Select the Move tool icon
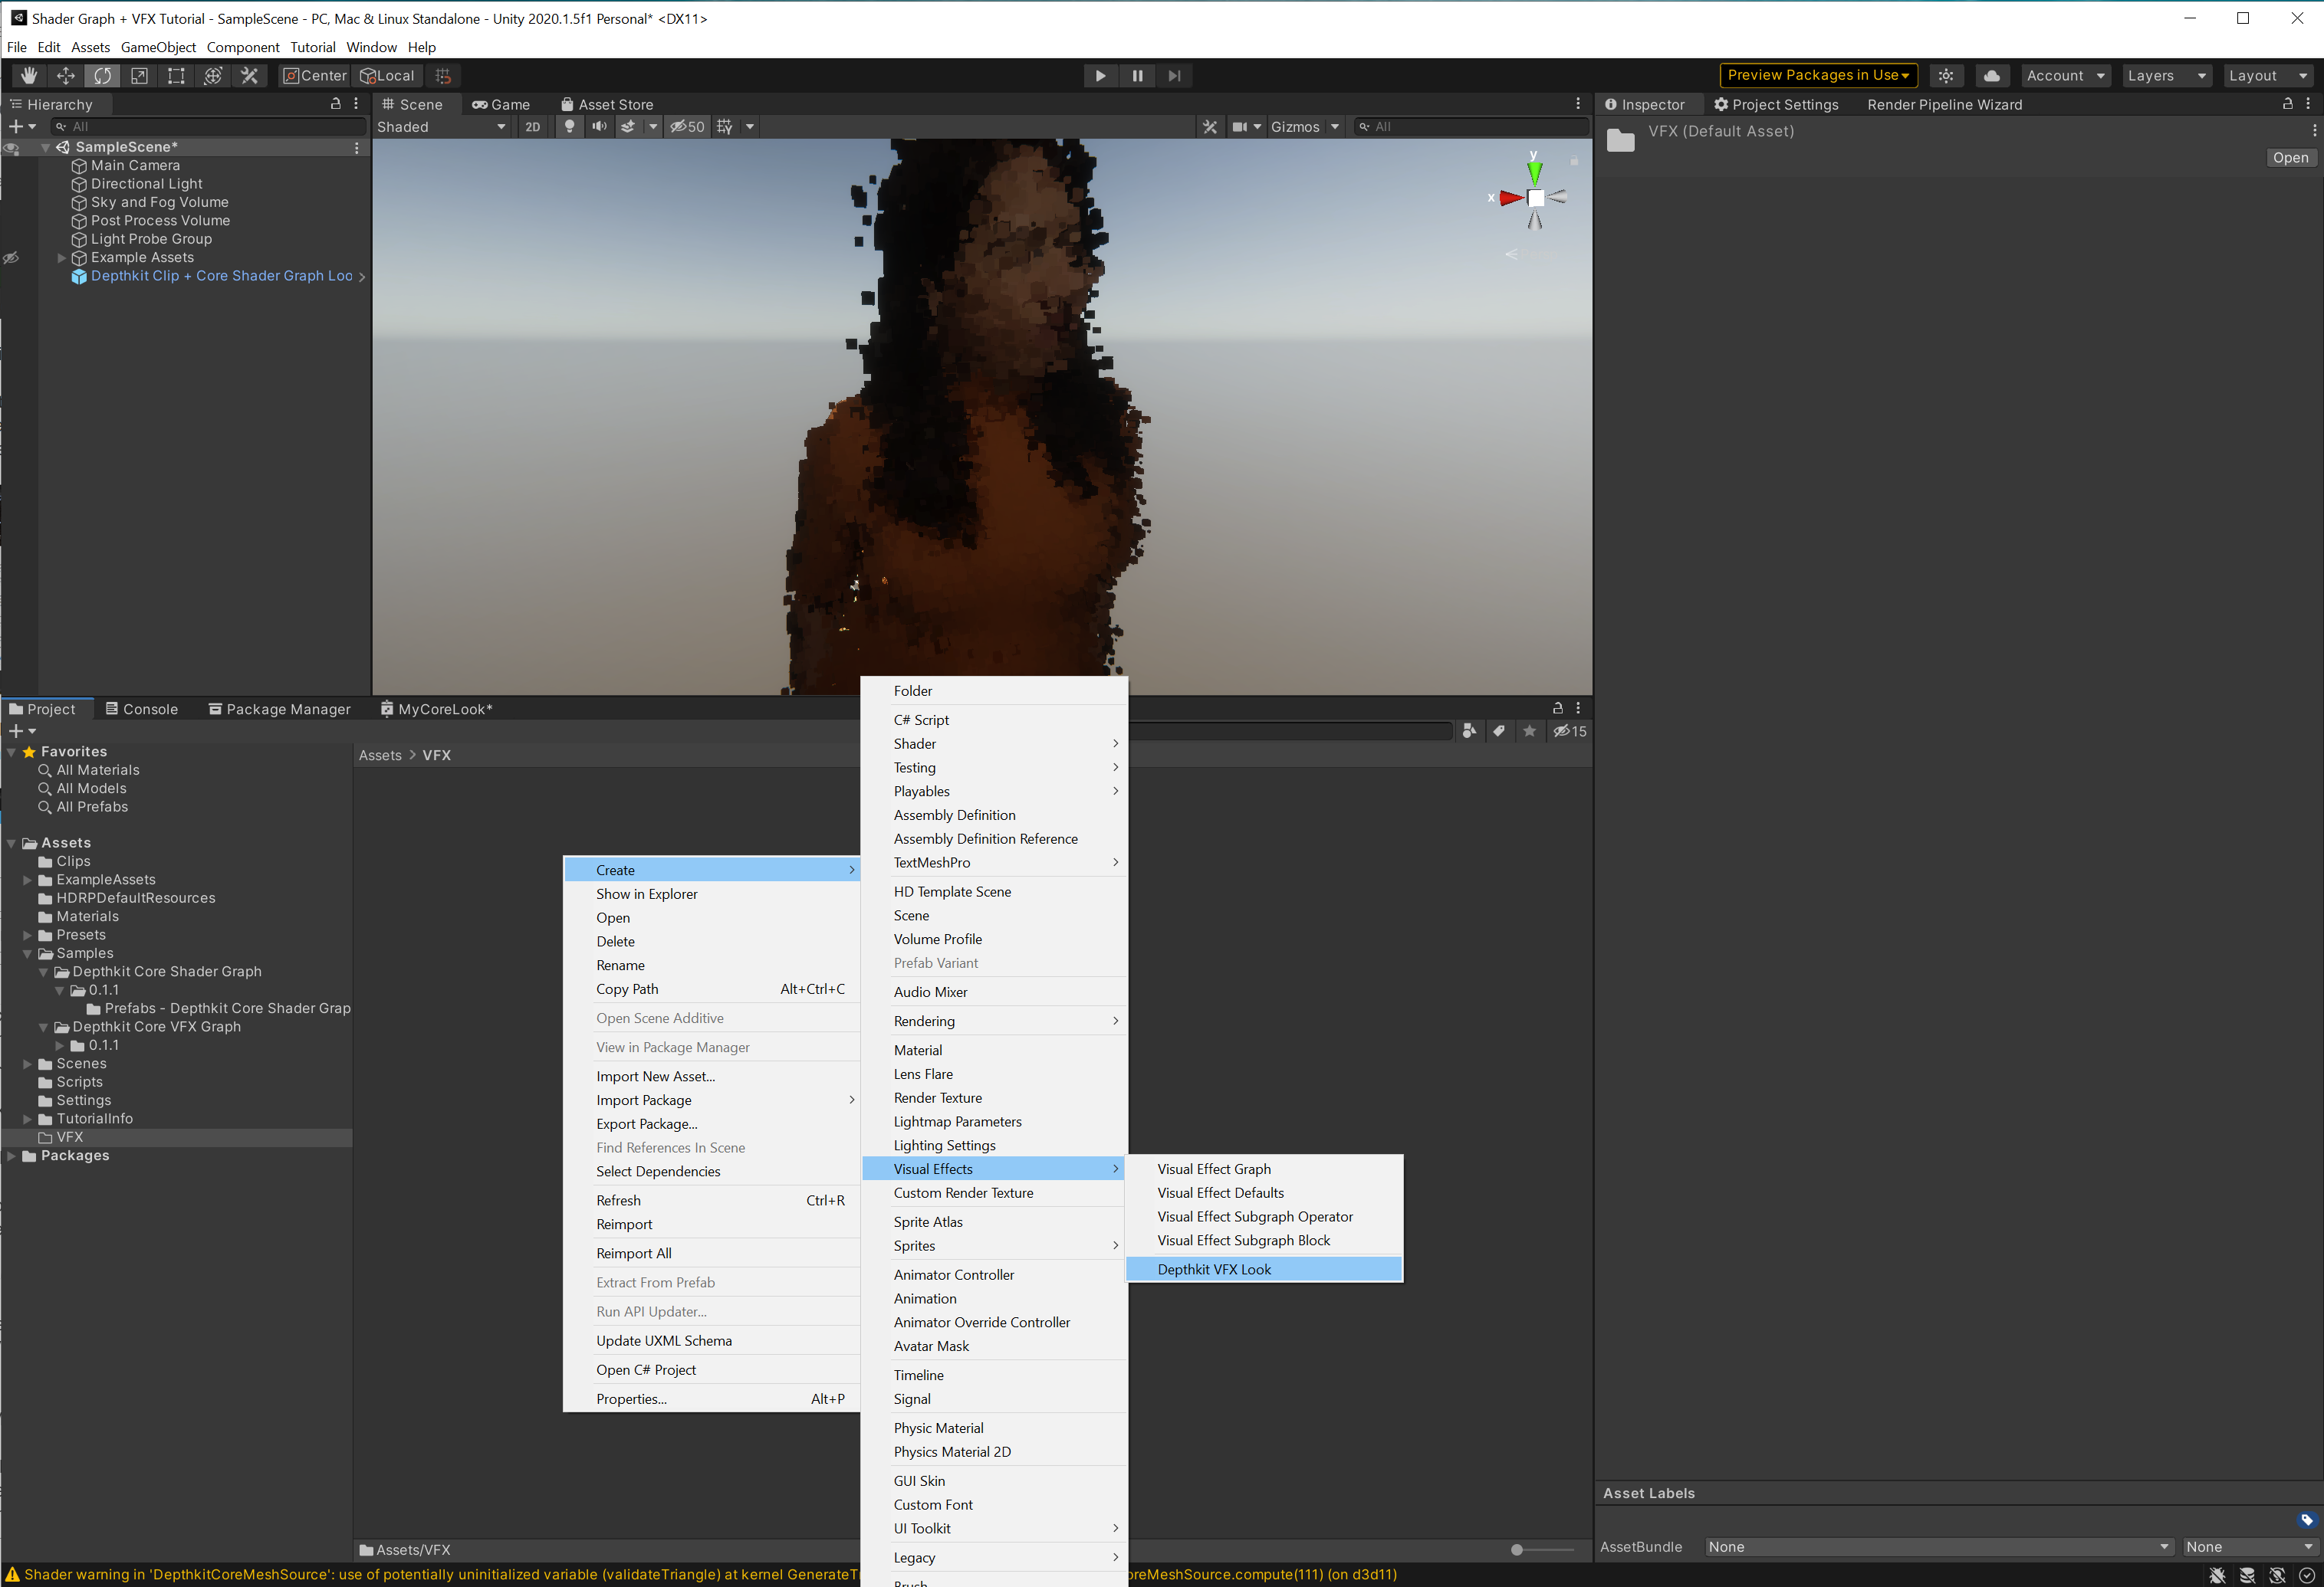Viewport: 2324px width, 1587px height. coord(66,76)
